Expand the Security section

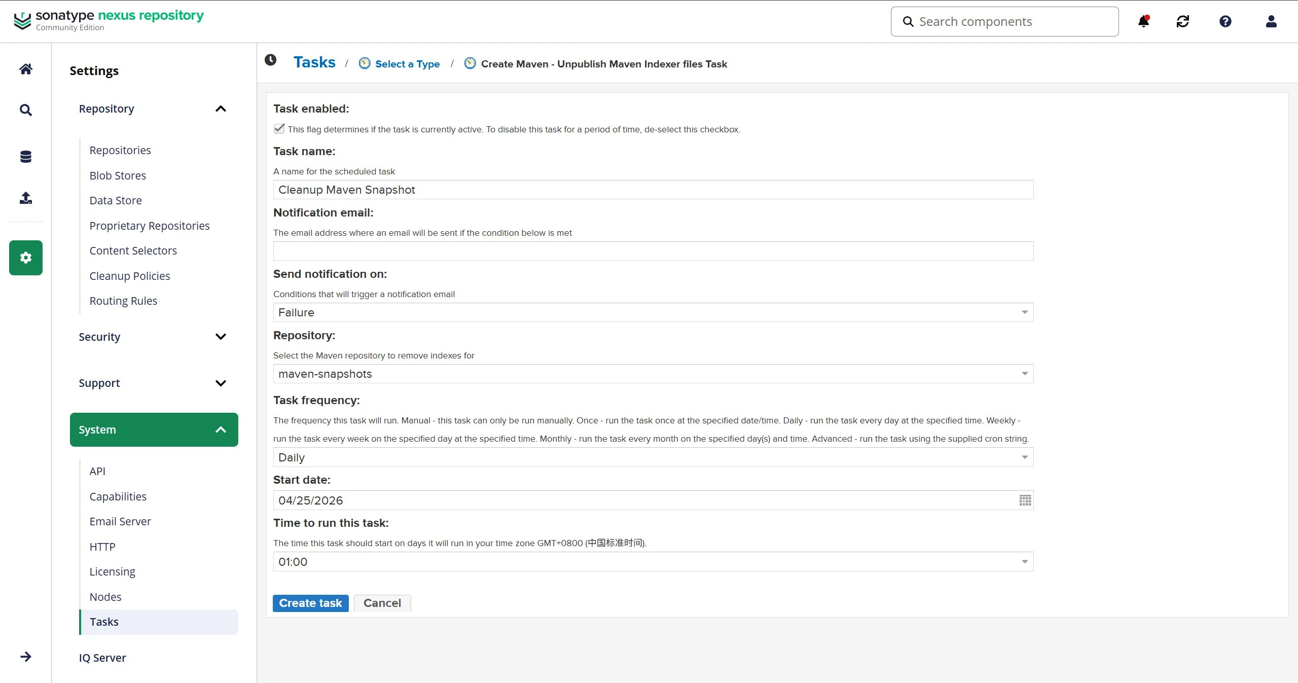click(154, 337)
